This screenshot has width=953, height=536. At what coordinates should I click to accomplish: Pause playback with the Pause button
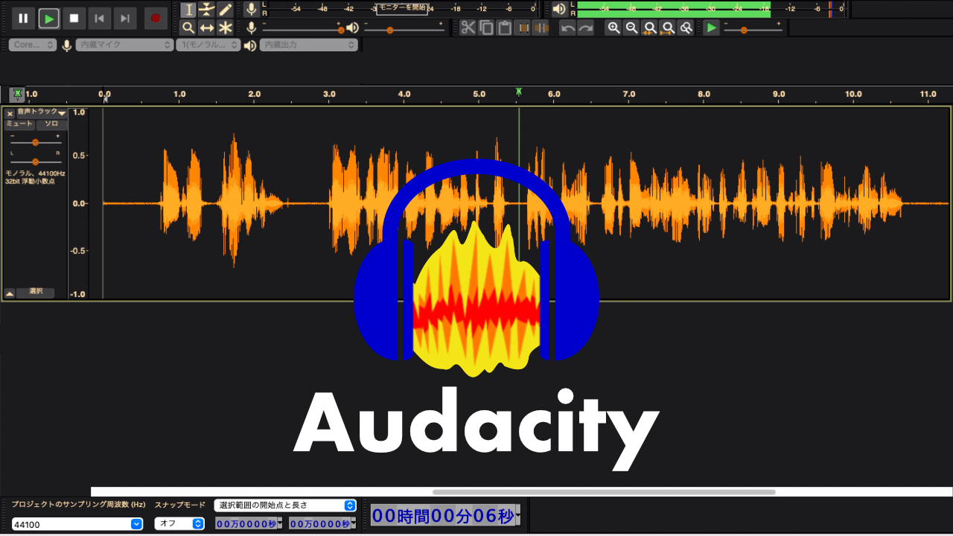point(23,19)
